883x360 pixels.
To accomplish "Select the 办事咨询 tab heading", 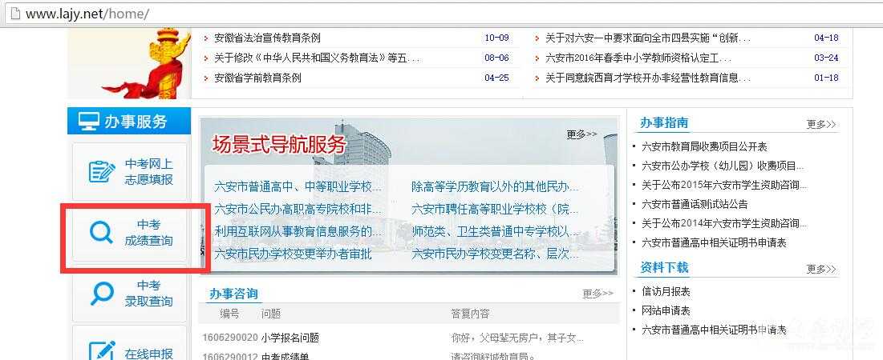I will 233,294.
